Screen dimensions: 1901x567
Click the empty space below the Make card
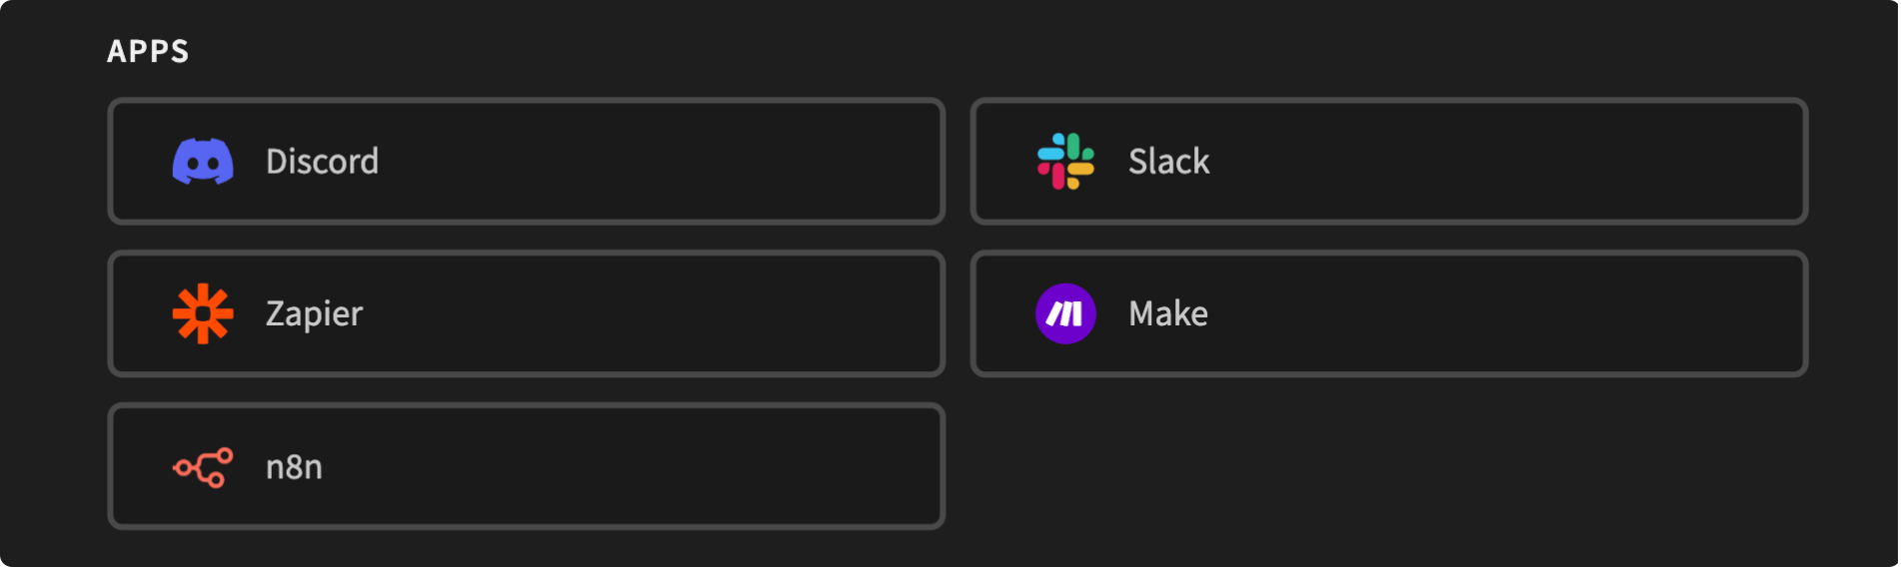pos(1389,467)
